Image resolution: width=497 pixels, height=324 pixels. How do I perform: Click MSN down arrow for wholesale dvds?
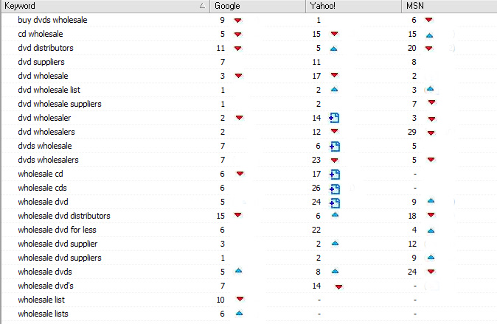pos(431,272)
